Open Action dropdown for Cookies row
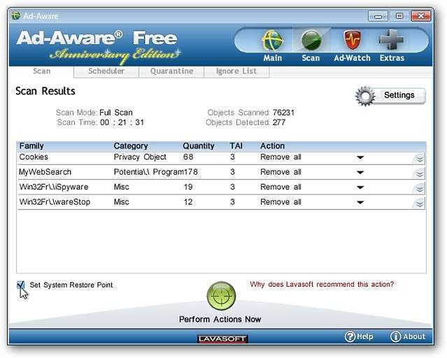This screenshot has height=358, width=447. click(360, 157)
